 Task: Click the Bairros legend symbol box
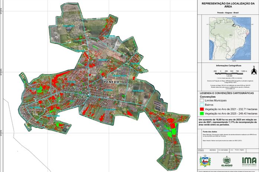tap(202, 105)
